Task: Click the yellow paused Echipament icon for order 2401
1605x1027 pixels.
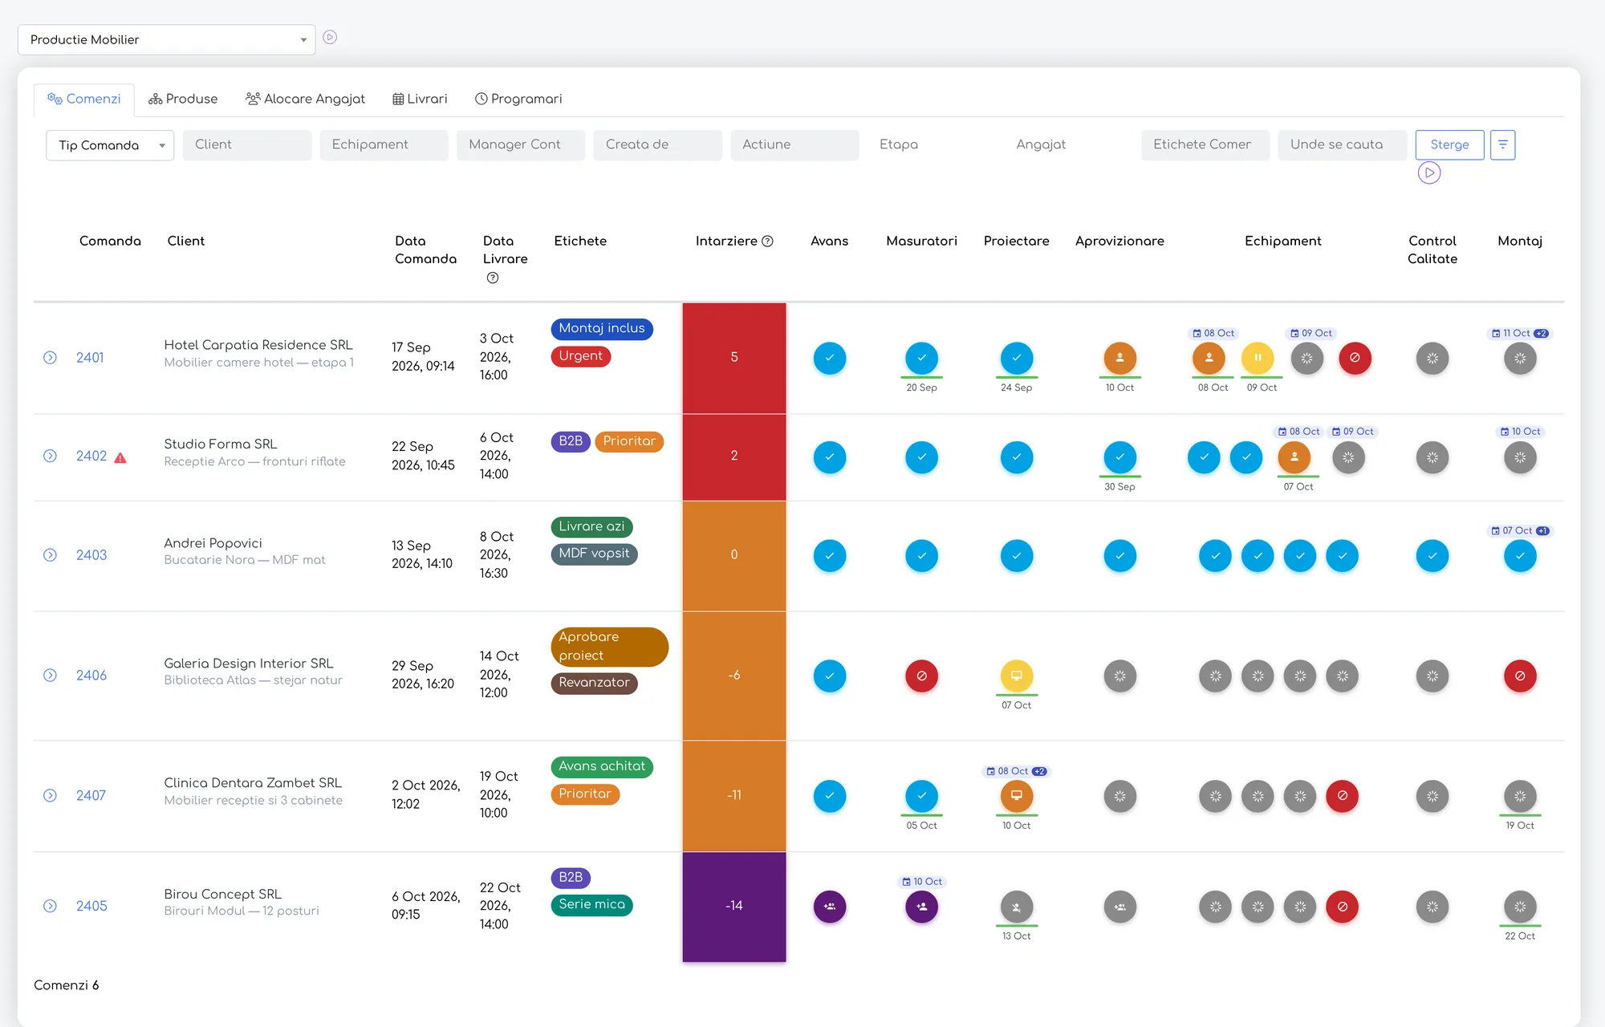Action: pos(1258,358)
